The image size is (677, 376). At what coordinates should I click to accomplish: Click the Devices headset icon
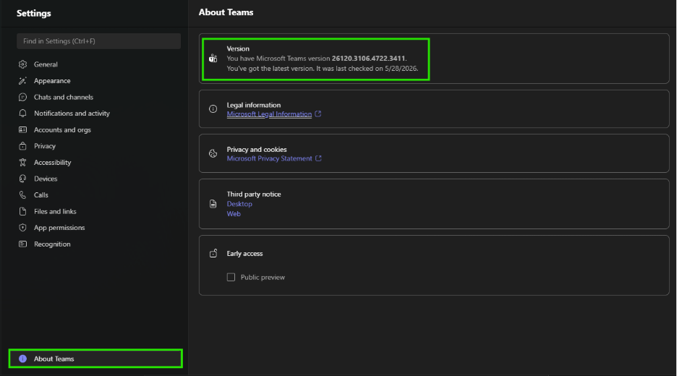coord(23,179)
